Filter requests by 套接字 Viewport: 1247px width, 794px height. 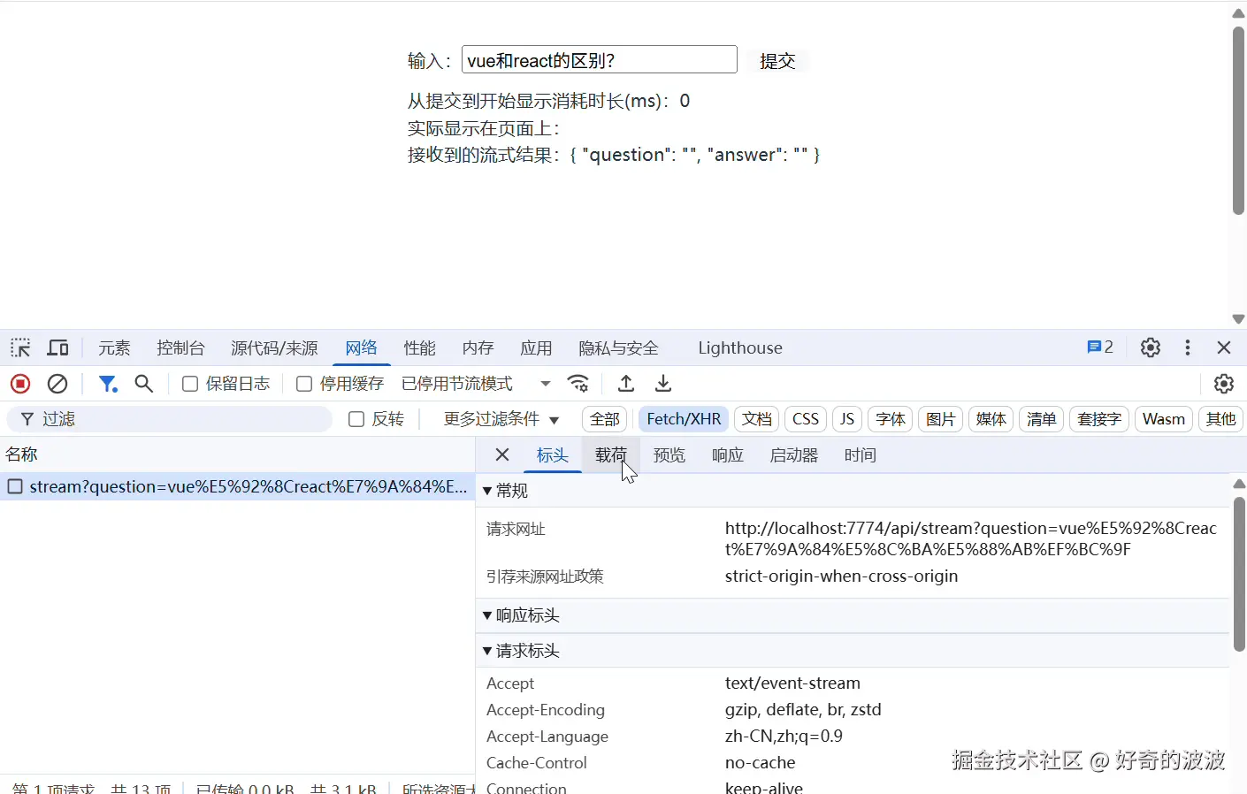point(1099,419)
